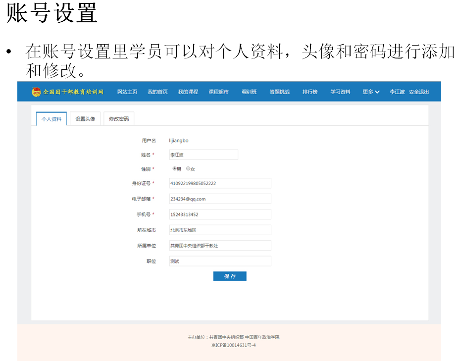Open 答题挑战 nav item
The image size is (458, 361).
tap(280, 92)
